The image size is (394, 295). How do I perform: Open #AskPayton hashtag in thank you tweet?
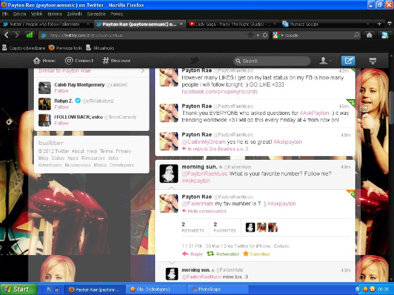(x=315, y=113)
